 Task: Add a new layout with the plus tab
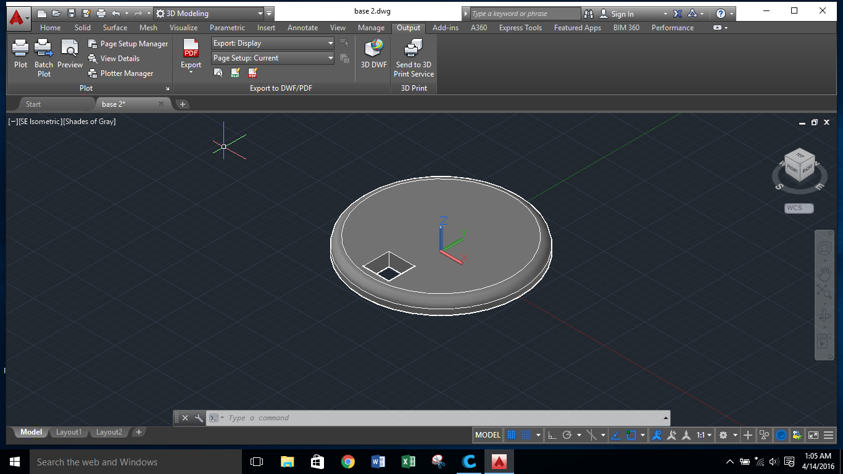pos(139,432)
